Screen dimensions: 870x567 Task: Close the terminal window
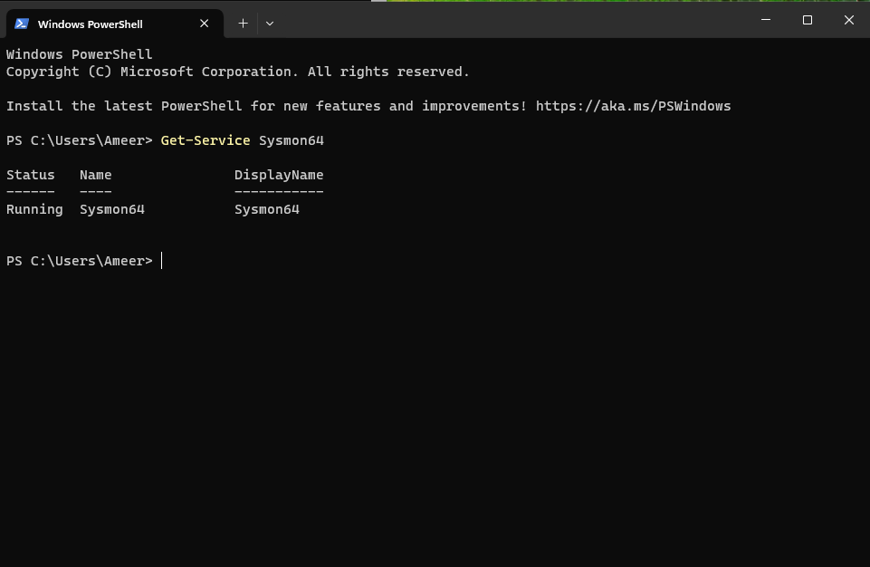pos(849,20)
